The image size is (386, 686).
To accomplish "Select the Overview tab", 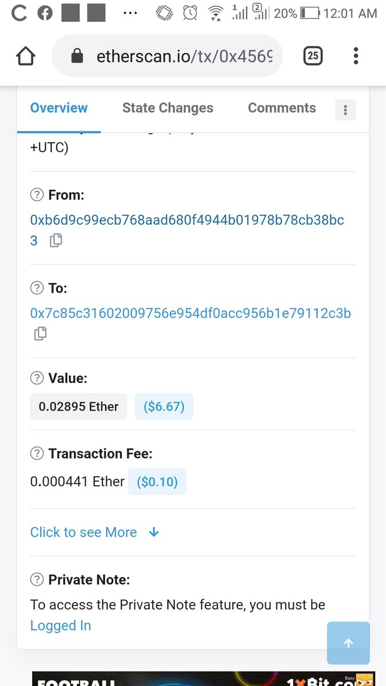I will click(x=59, y=108).
